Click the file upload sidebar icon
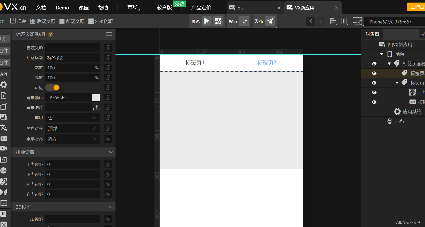 (4, 96)
